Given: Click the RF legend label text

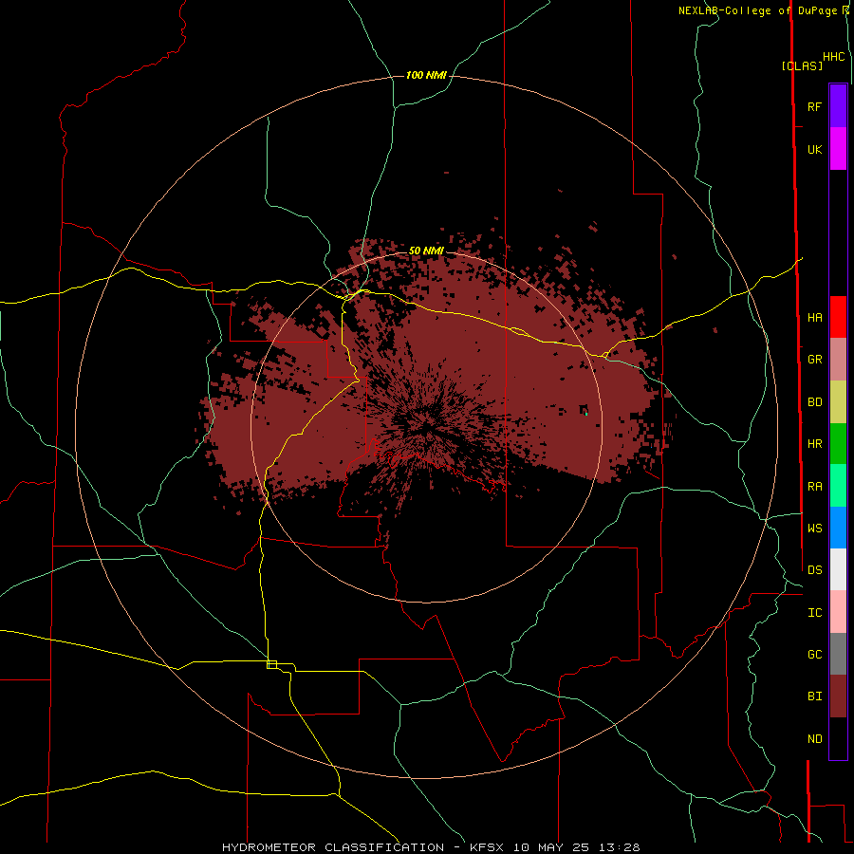Looking at the screenshot, I should click(x=815, y=106).
